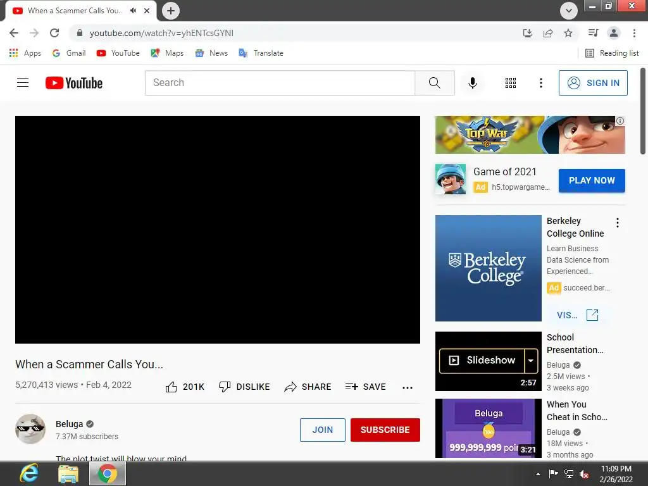Screen dimensions: 648x486
Task: Click the browser back arrow
Action: point(14,33)
